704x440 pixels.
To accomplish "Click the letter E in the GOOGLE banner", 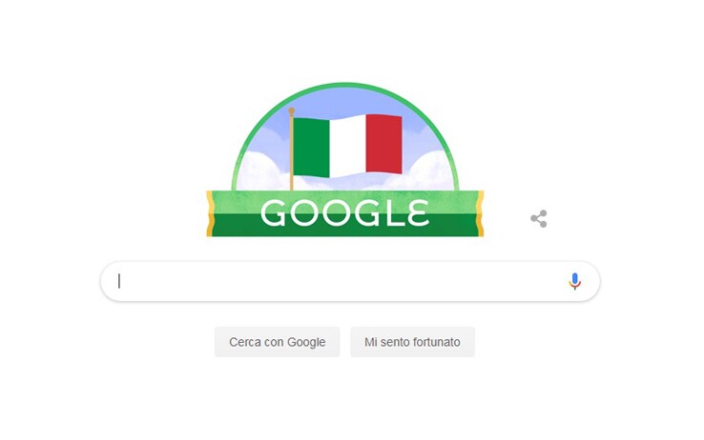I will pos(418,212).
